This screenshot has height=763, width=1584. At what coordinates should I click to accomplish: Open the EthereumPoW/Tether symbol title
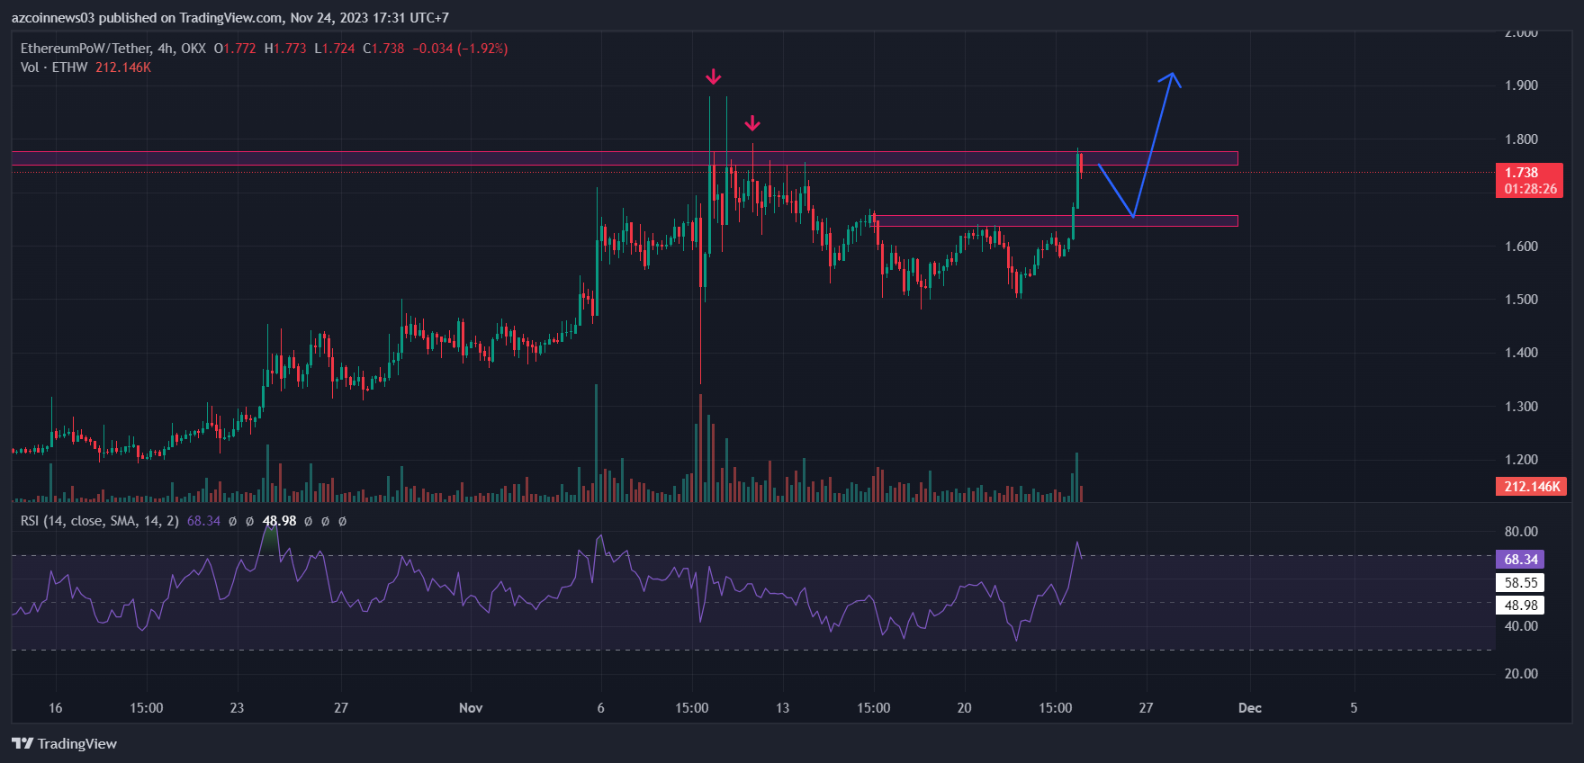click(x=112, y=49)
